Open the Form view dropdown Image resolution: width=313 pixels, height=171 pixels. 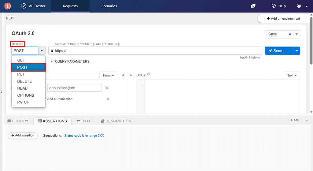tap(109, 75)
